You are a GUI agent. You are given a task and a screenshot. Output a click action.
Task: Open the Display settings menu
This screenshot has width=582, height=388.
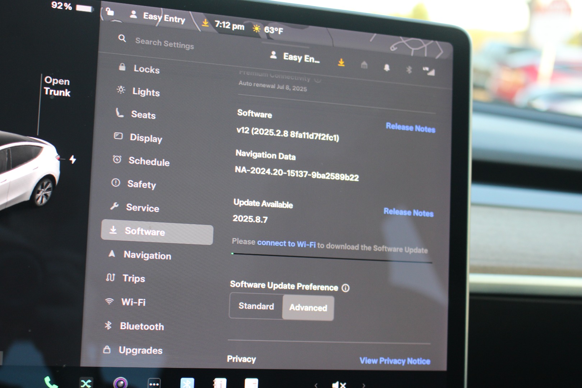pos(145,138)
